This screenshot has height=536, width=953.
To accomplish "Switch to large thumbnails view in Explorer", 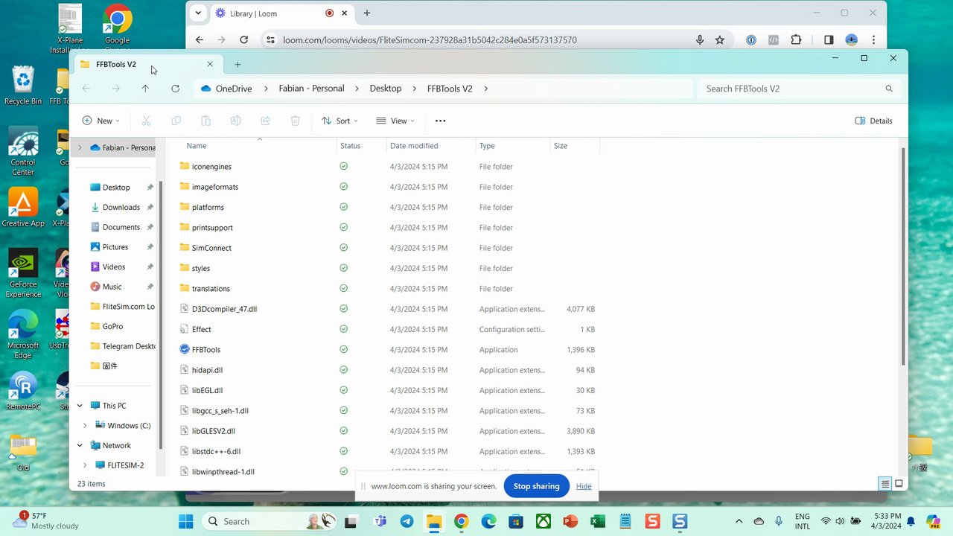I will click(x=899, y=484).
